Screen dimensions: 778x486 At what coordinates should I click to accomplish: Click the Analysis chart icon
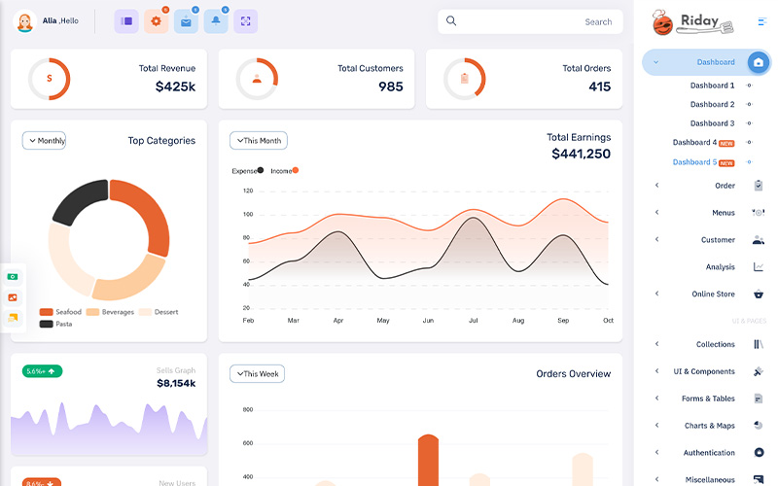(x=759, y=266)
